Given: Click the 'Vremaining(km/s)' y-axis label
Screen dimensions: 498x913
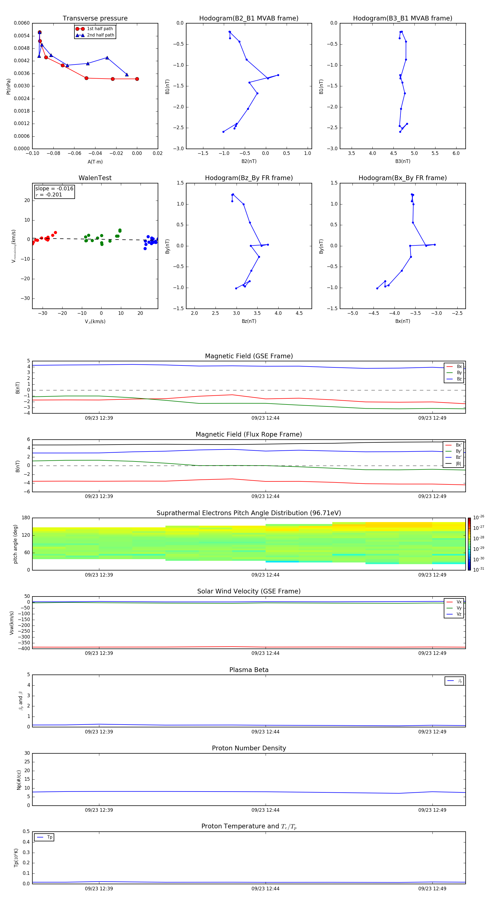Looking at the screenshot, I should pyautogui.click(x=14, y=246).
